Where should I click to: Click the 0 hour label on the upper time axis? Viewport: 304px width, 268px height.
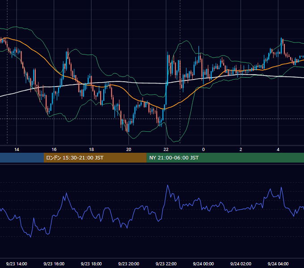(203, 150)
